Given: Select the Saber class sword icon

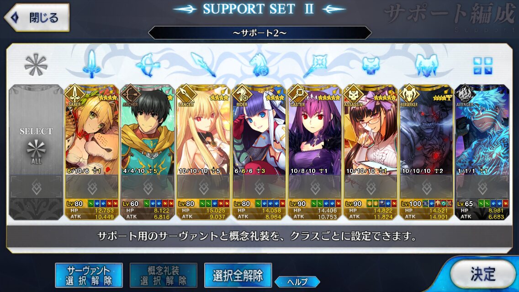Looking at the screenshot, I should (x=92, y=64).
